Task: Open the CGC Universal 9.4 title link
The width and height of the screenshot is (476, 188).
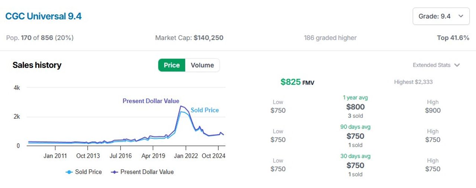Action: coord(44,16)
